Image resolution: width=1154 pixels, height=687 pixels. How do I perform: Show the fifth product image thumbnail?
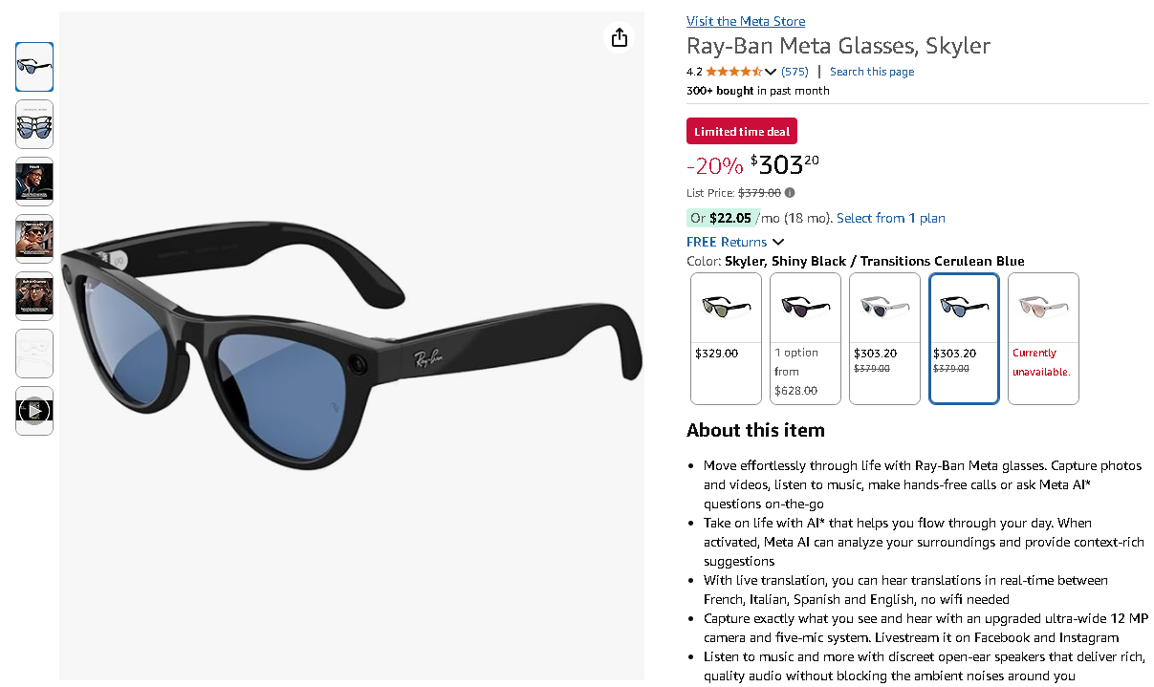coord(34,296)
